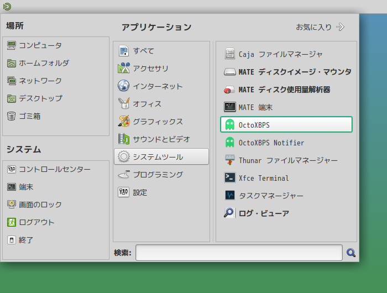Select the プログラミング category icon
Screen dimensions: 387x293
point(124,175)
